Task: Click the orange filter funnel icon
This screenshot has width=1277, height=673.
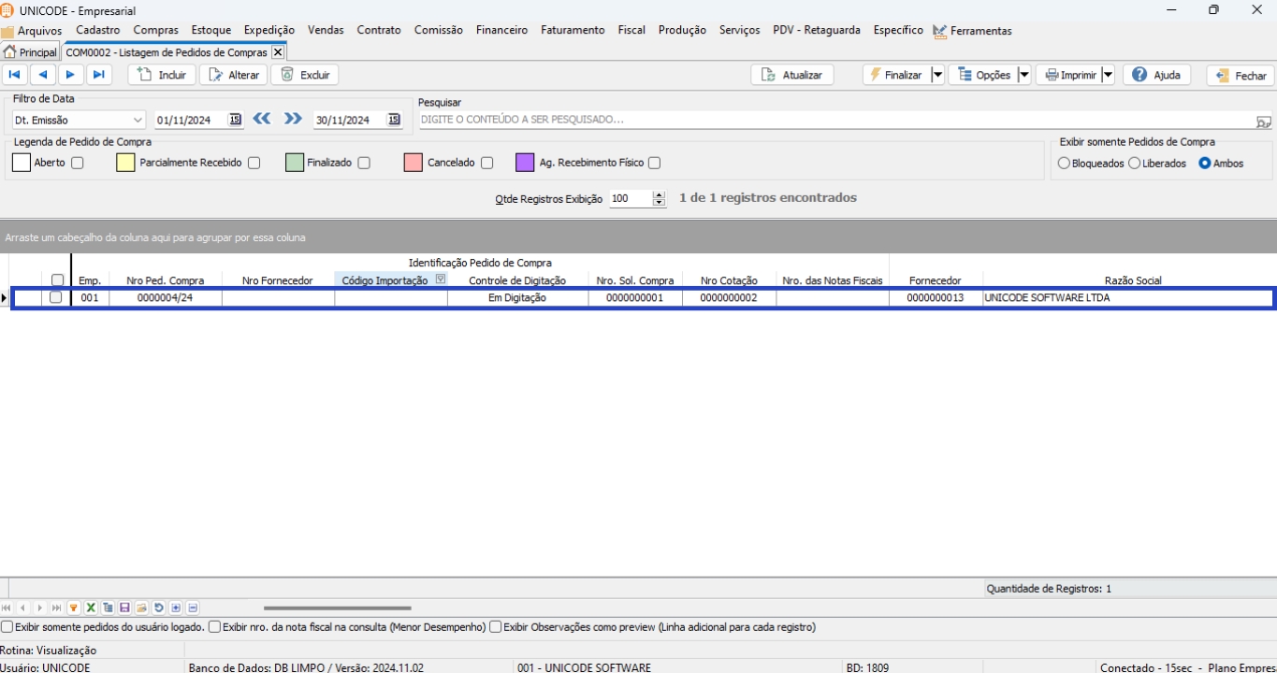Action: 74,608
